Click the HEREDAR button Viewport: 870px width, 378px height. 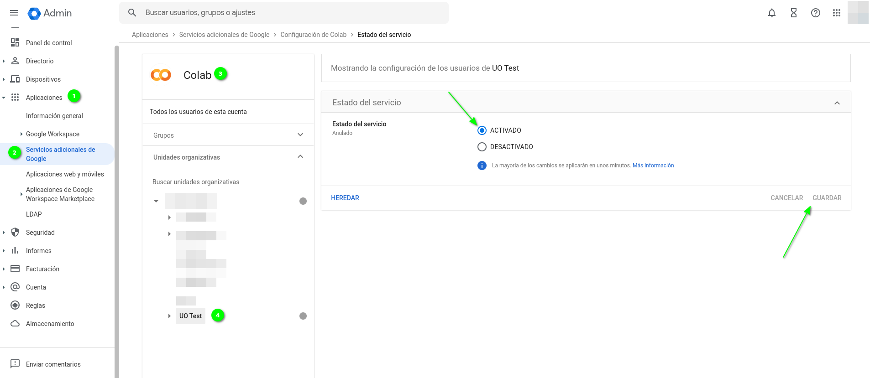point(345,198)
